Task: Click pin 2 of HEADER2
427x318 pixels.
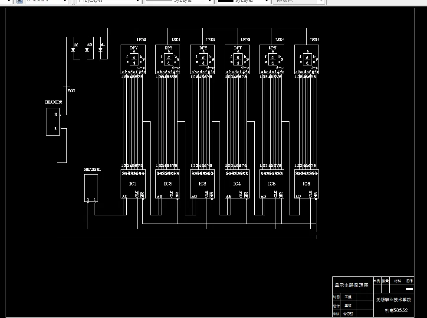Action: (x=56, y=114)
